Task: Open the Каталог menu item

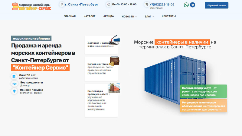Action: [x=90, y=16]
